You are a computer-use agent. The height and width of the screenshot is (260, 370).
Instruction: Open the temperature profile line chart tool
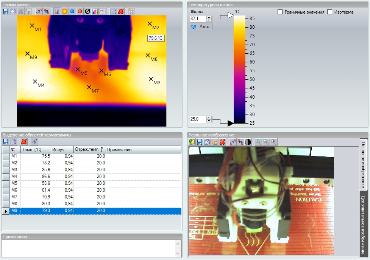[x=103, y=11]
